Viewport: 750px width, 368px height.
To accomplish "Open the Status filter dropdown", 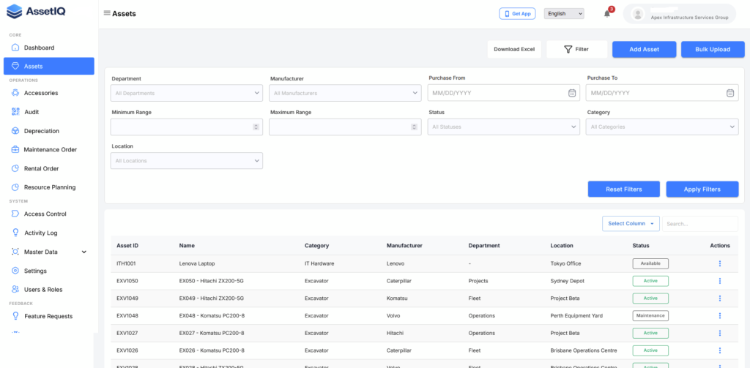I will pos(504,127).
